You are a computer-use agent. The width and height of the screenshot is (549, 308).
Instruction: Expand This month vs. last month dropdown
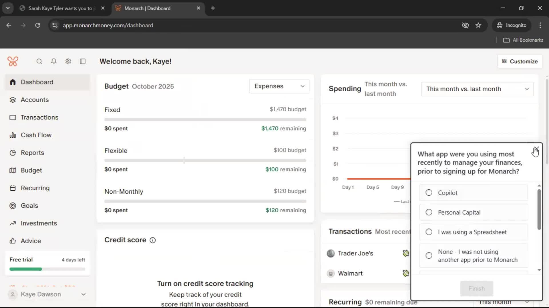click(x=477, y=89)
